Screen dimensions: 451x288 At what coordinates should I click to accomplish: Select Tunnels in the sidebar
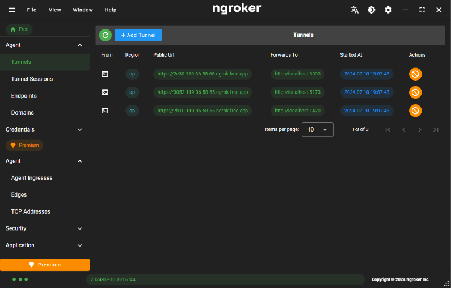45,62
